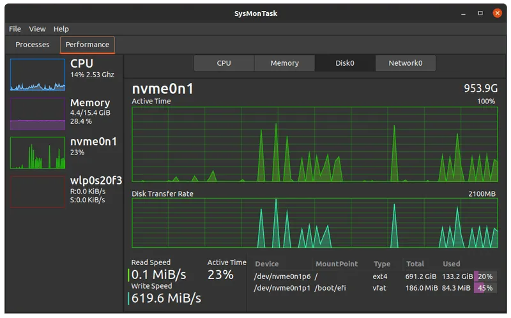This screenshot has height=318, width=511.
Task: Open the Help menu
Action: pyautogui.click(x=61, y=29)
